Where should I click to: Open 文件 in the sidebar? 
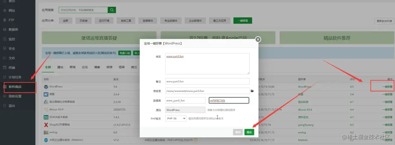click(x=12, y=58)
